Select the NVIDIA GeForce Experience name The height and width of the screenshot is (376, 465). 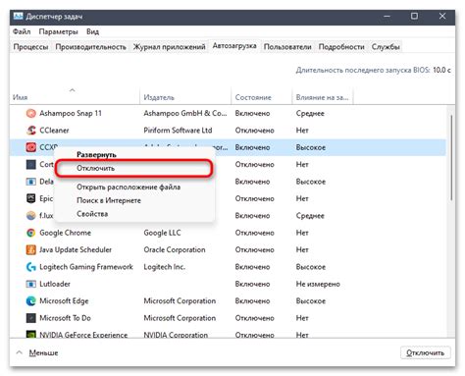tap(83, 335)
